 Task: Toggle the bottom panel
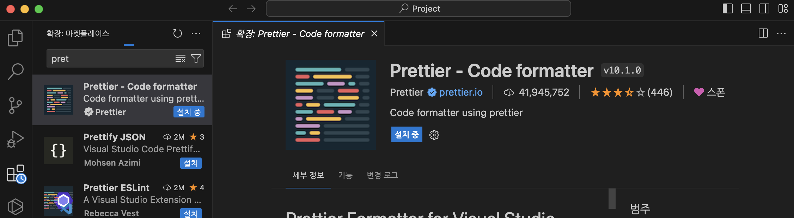pos(746,8)
